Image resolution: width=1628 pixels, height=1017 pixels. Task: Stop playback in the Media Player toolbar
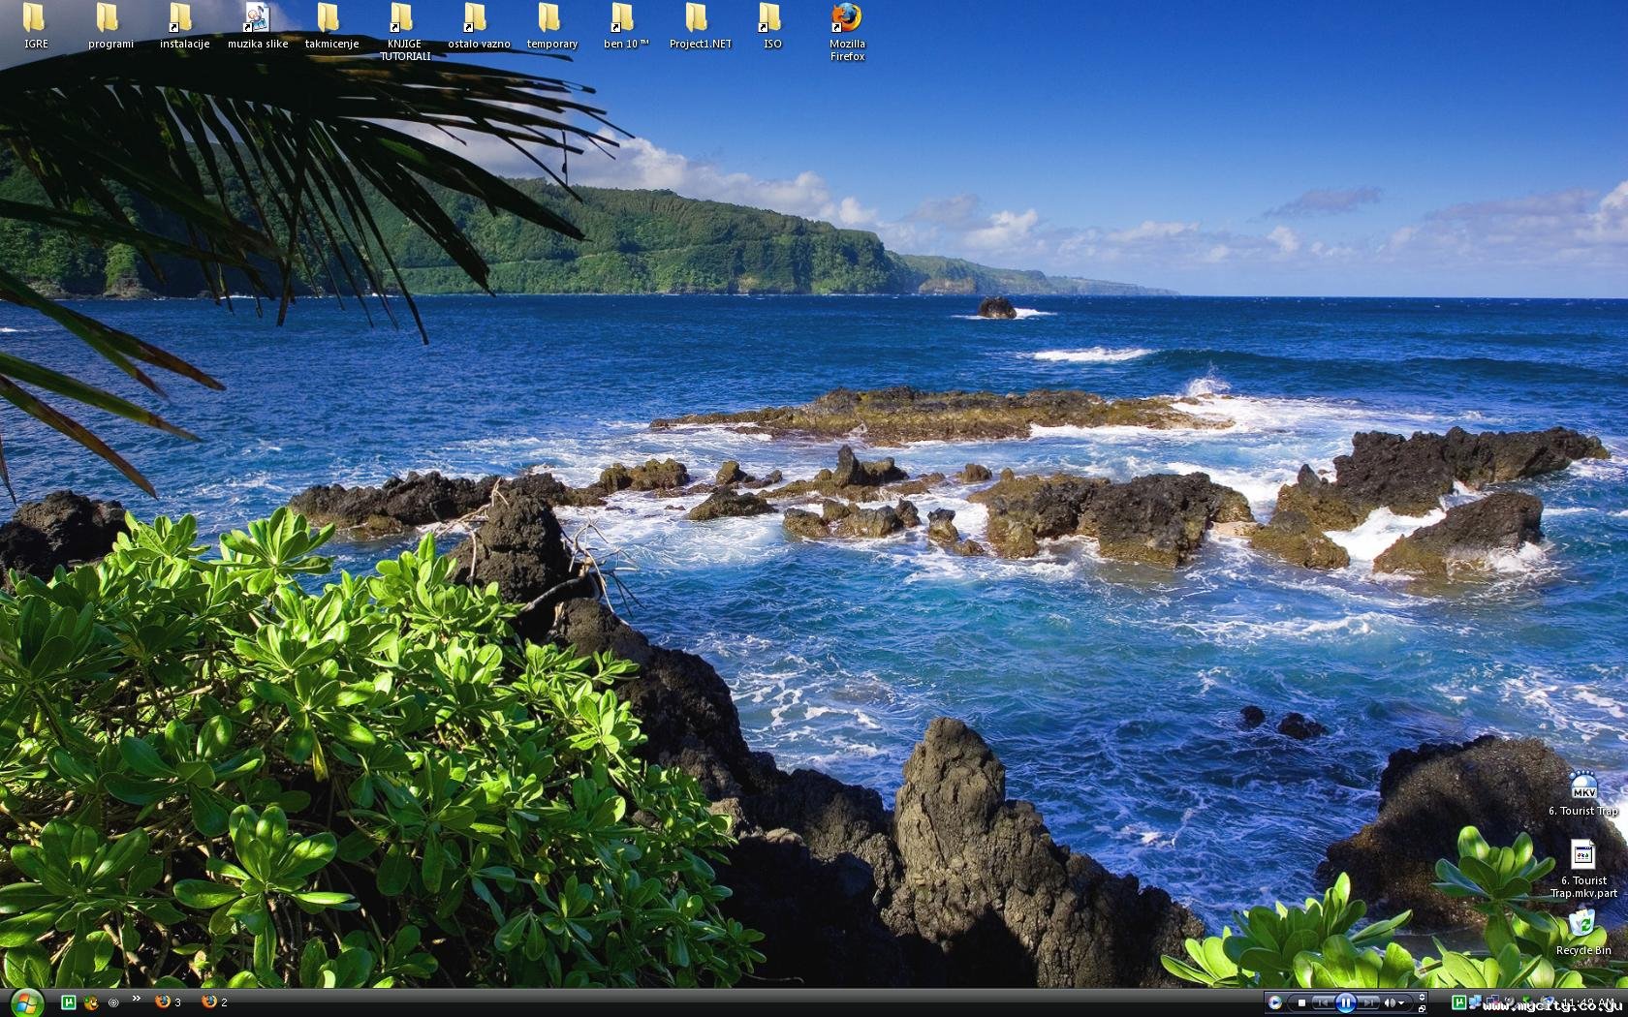point(1301,1002)
